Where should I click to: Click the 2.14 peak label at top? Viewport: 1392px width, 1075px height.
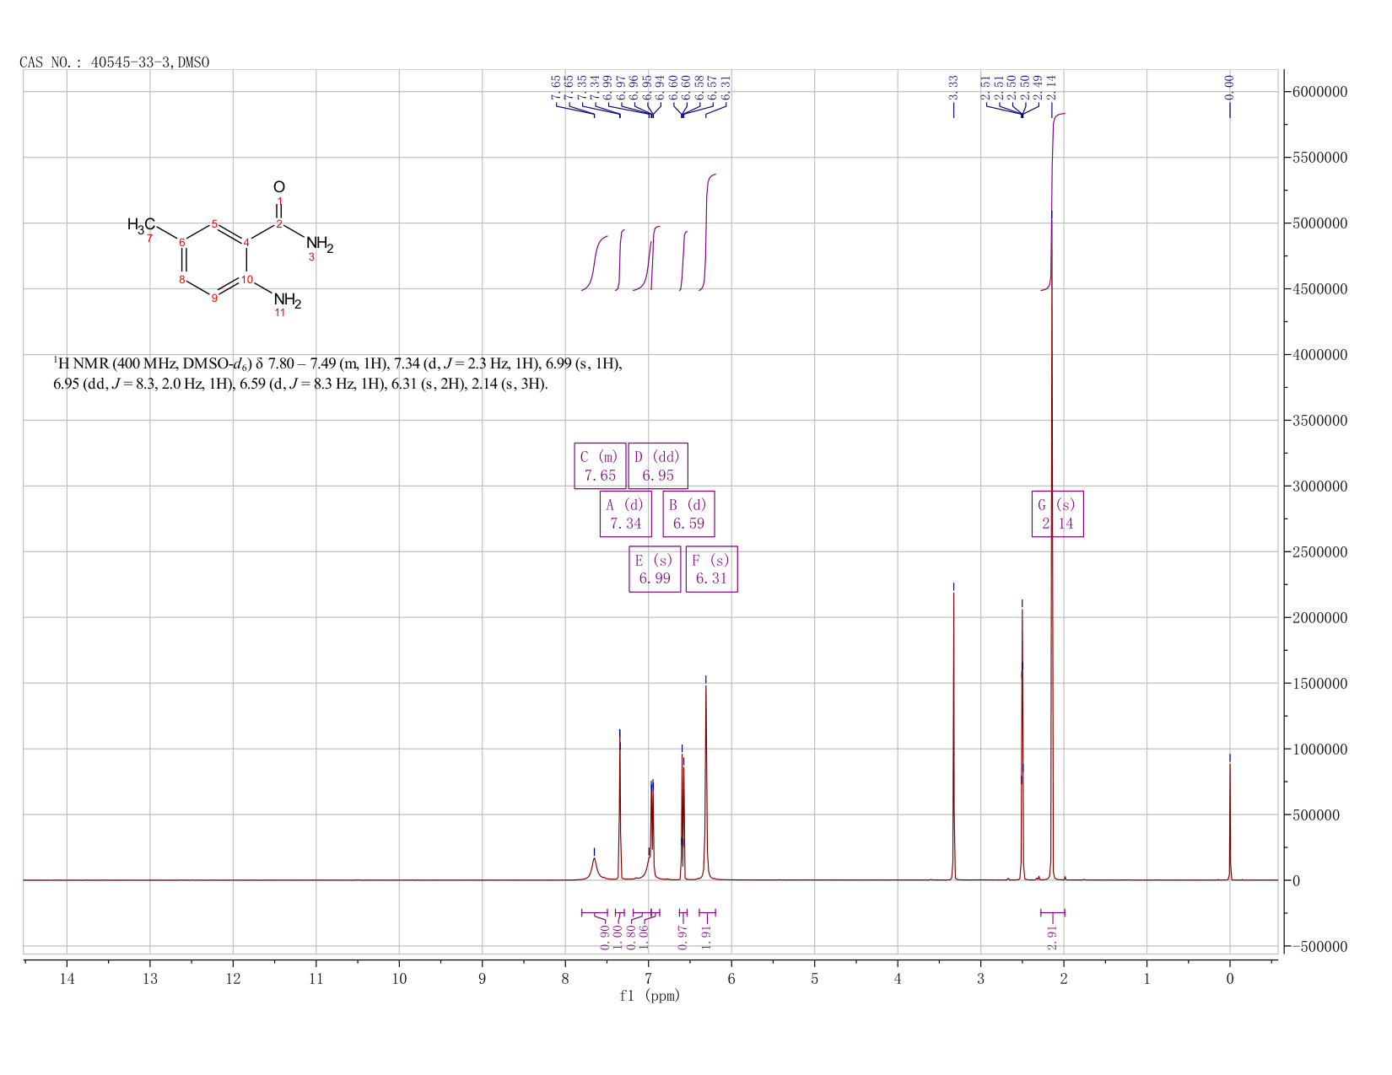pos(1051,86)
